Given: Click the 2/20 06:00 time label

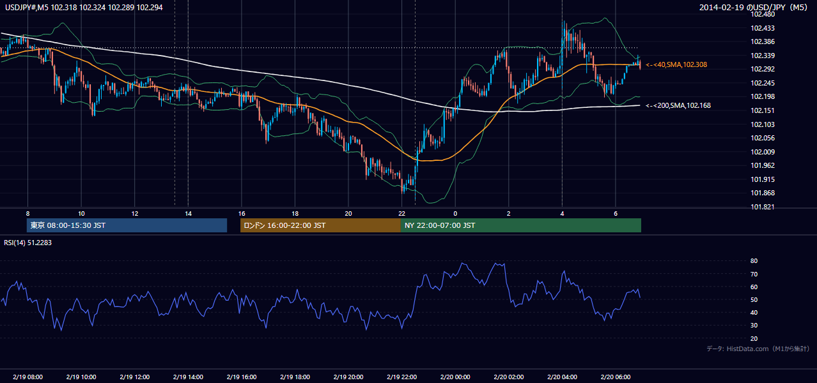Looking at the screenshot, I should click(615, 377).
